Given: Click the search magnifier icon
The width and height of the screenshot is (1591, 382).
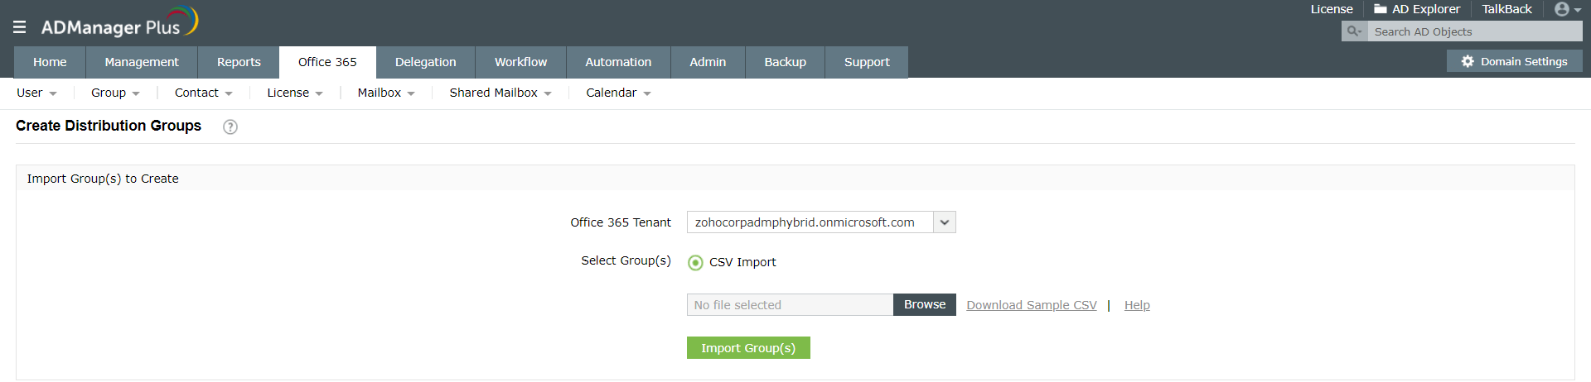Looking at the screenshot, I should [x=1354, y=31].
